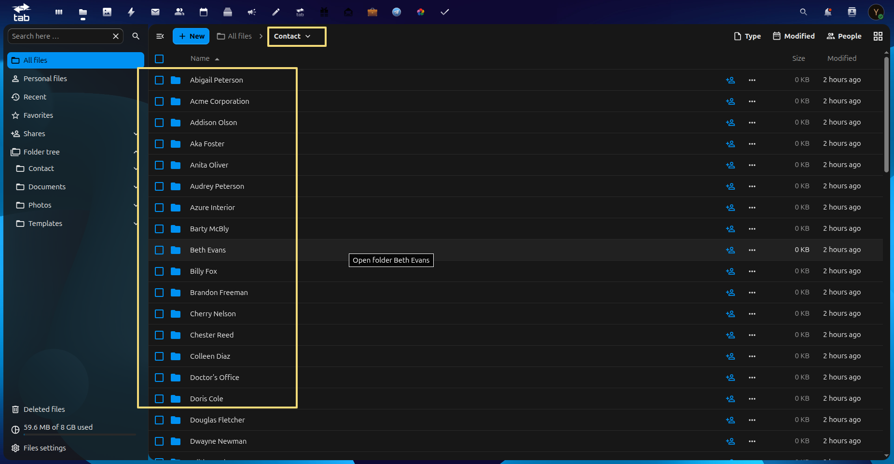Screen dimensions: 894x464
Task: Click the New button
Action: point(191,36)
